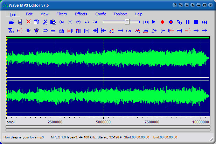Click the H-shaped insert silence icon
Image resolution: width=216 pixels, height=144 pixels.
point(120,31)
